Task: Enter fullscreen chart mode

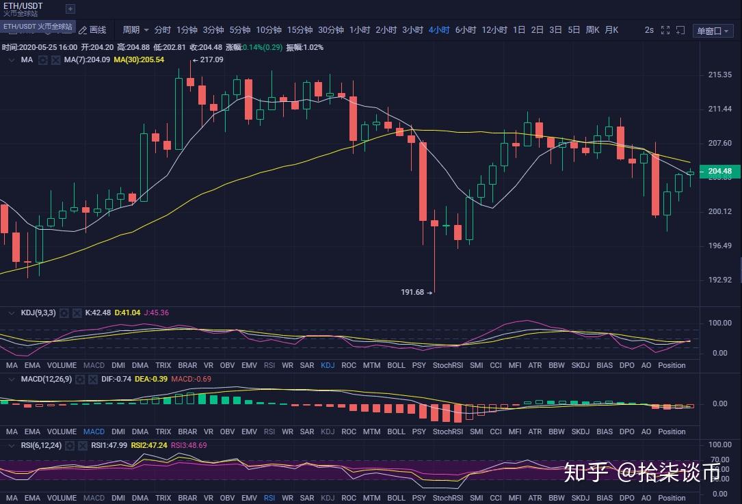Action: click(665, 30)
